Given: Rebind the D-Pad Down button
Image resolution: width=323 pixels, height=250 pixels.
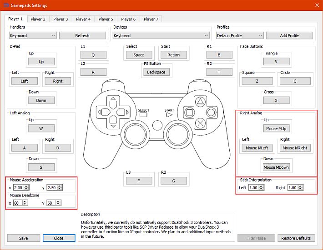Looking at the screenshot, I should point(41,100).
